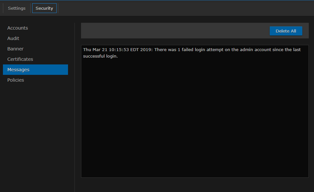The image size is (314, 192).
Task: Check audit logs by clicking Audit
Action: [x=13, y=38]
